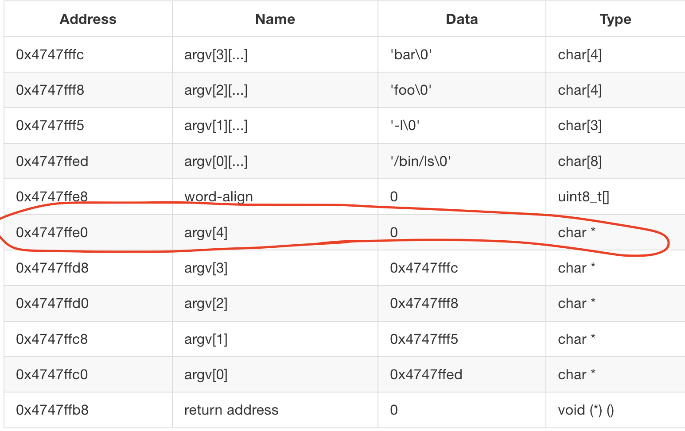685x431 pixels.
Task: Click the void (*) () type cell
Action: click(615, 410)
